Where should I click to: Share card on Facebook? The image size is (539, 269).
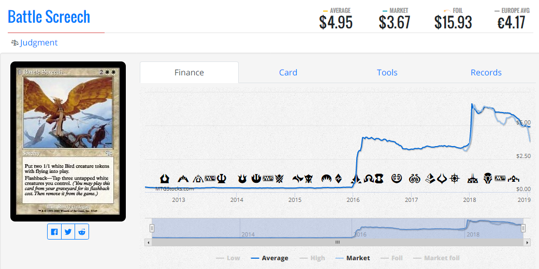point(54,232)
